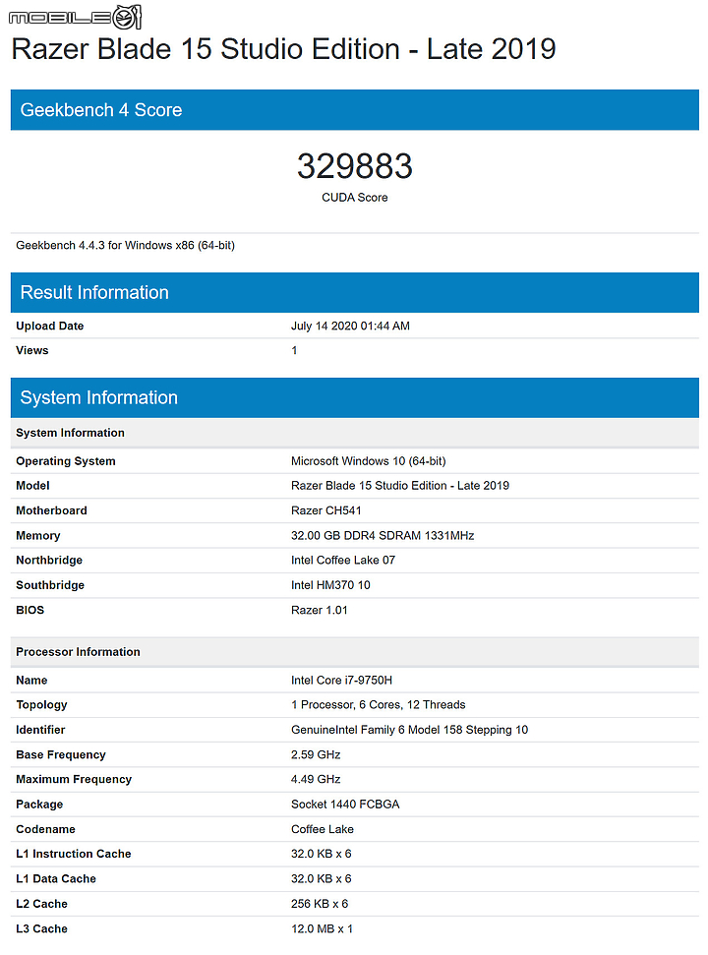Click the Topology label
Screen dimensions: 708x955
[x=41, y=704]
